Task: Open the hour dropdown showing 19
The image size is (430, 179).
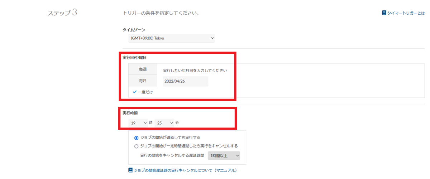Action: (138, 123)
